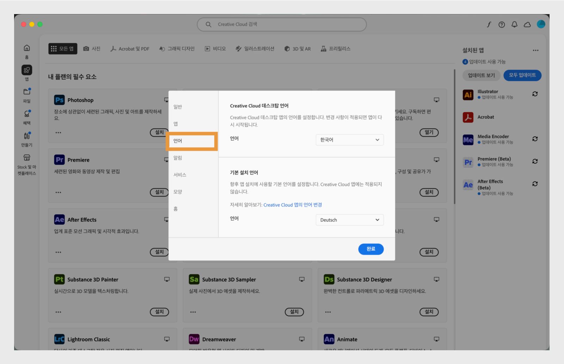
Task: Click the Creative Cloud 검색 search field
Action: (282, 24)
